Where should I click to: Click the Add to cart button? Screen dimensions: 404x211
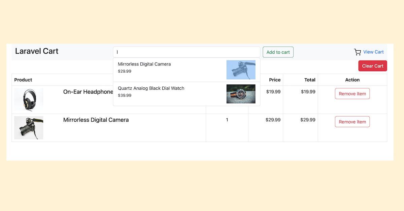pos(278,52)
